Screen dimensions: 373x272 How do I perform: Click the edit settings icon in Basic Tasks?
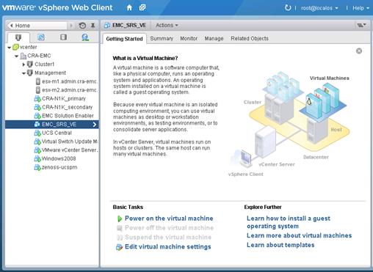coord(119,247)
